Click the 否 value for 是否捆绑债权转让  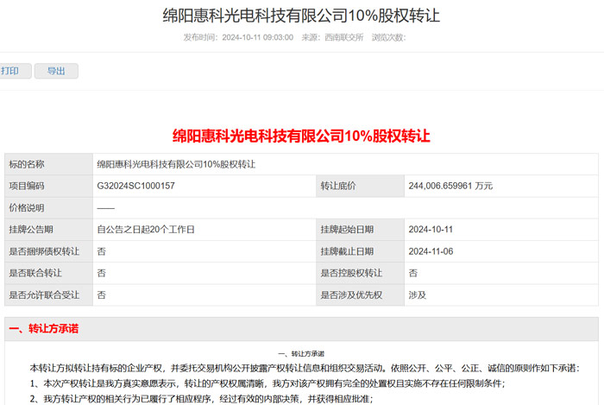click(101, 251)
